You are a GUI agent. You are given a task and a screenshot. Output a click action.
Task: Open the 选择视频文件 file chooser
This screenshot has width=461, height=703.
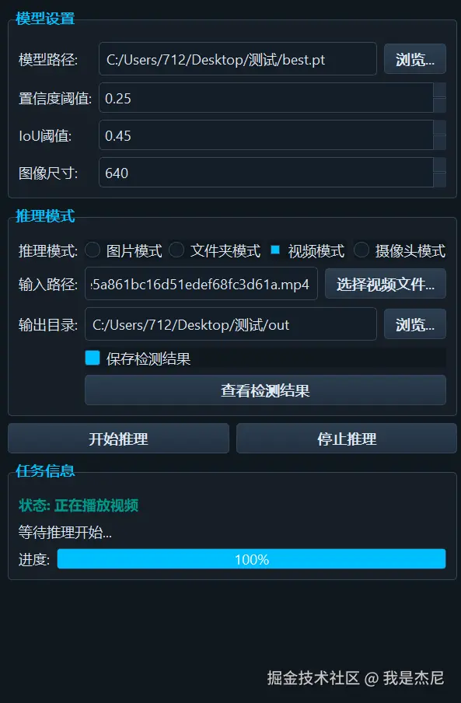(386, 283)
